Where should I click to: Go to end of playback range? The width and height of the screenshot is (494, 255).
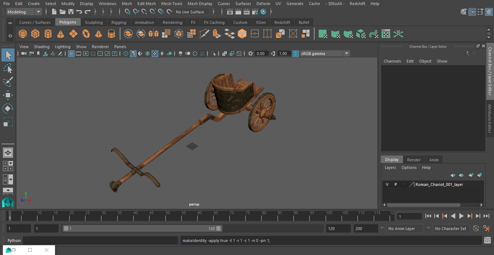pos(486,216)
